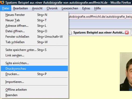
Task: Select Druckvorschau from the Datei menu
Action: point(34,69)
